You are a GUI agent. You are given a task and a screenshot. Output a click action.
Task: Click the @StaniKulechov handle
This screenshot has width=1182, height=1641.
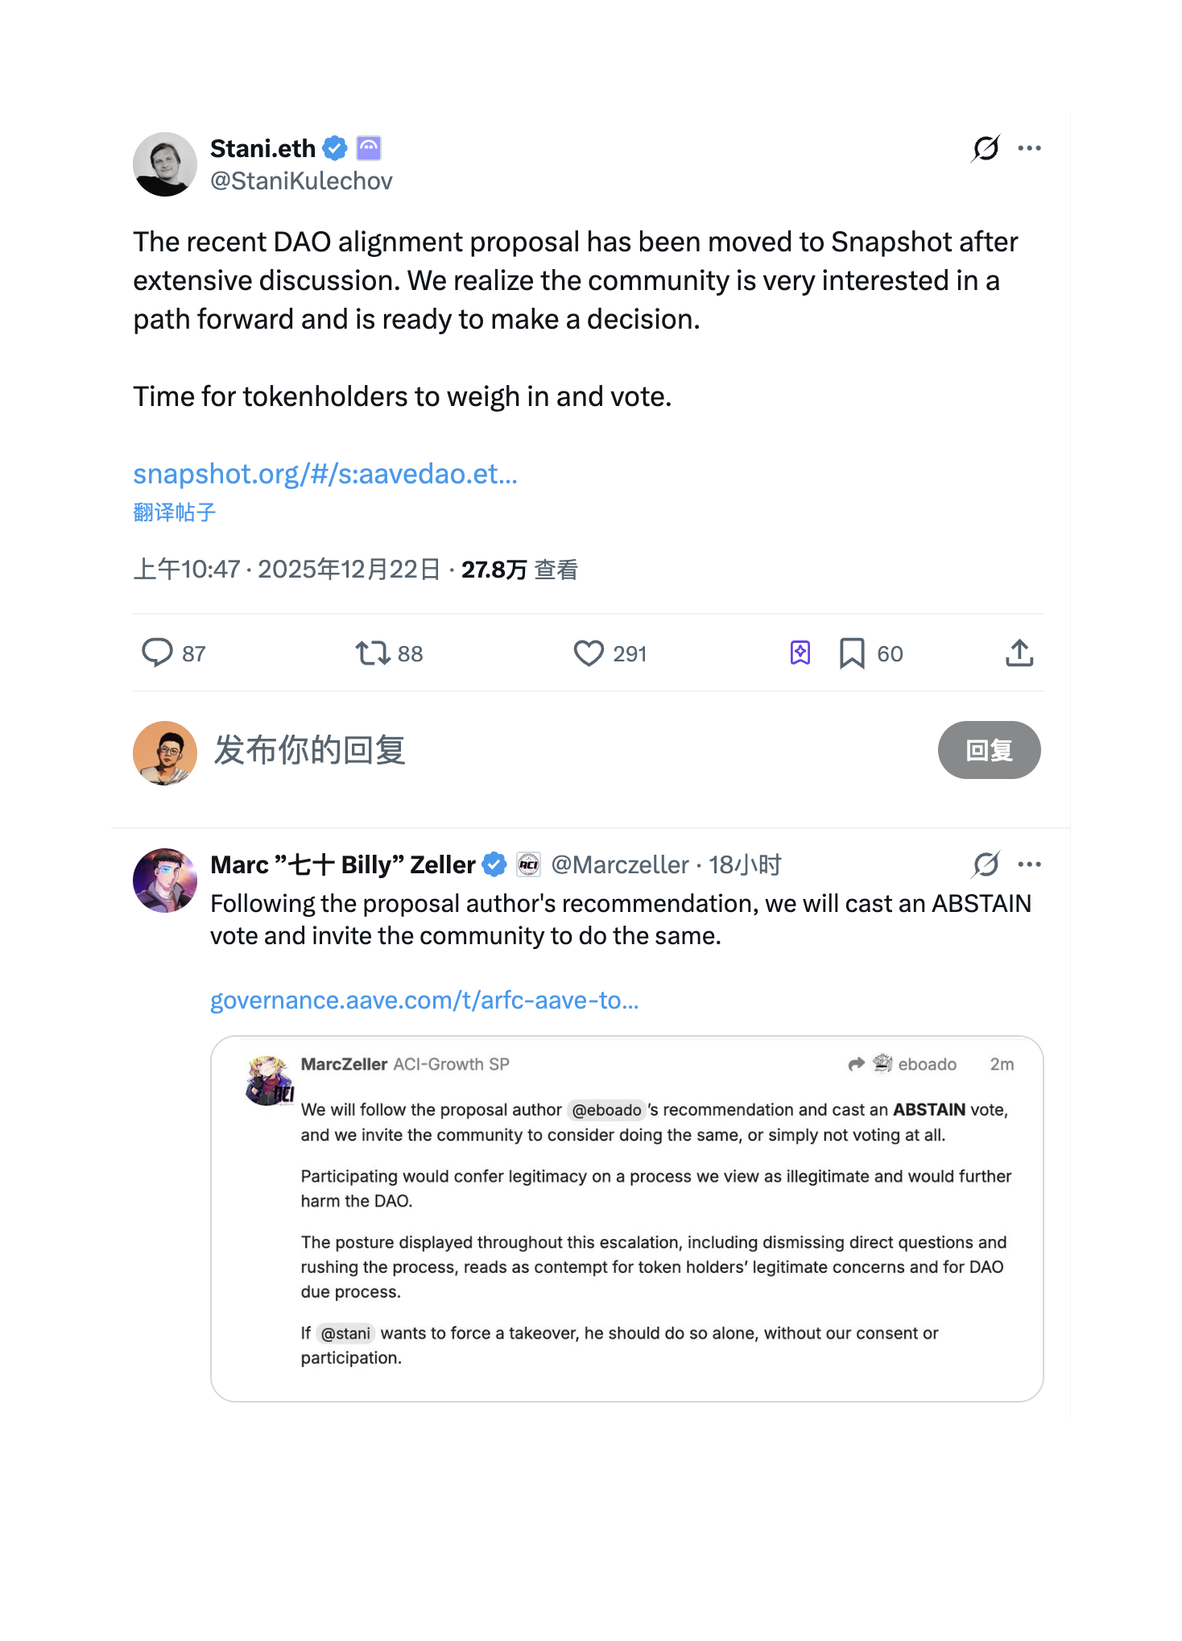click(301, 181)
